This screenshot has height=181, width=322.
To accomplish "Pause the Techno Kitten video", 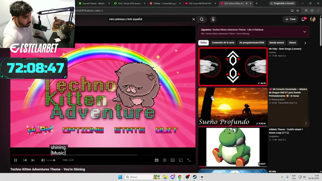I will pyautogui.click(x=16, y=160).
